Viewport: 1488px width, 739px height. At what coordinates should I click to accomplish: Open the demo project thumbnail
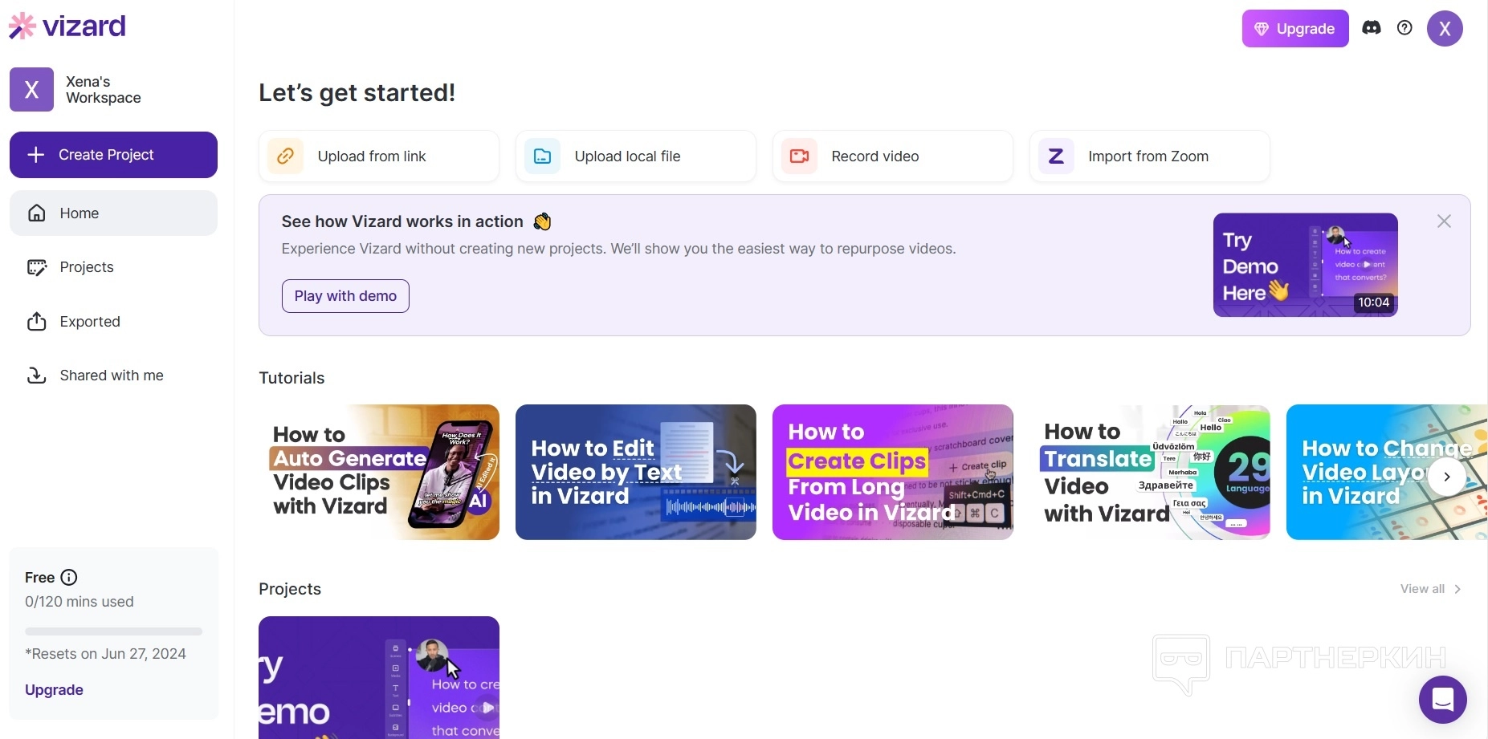pyautogui.click(x=379, y=677)
